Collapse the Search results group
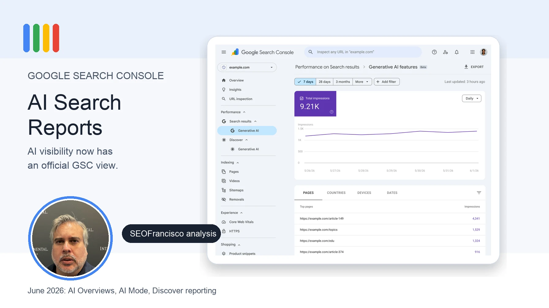The height and width of the screenshot is (308, 549). [255, 121]
